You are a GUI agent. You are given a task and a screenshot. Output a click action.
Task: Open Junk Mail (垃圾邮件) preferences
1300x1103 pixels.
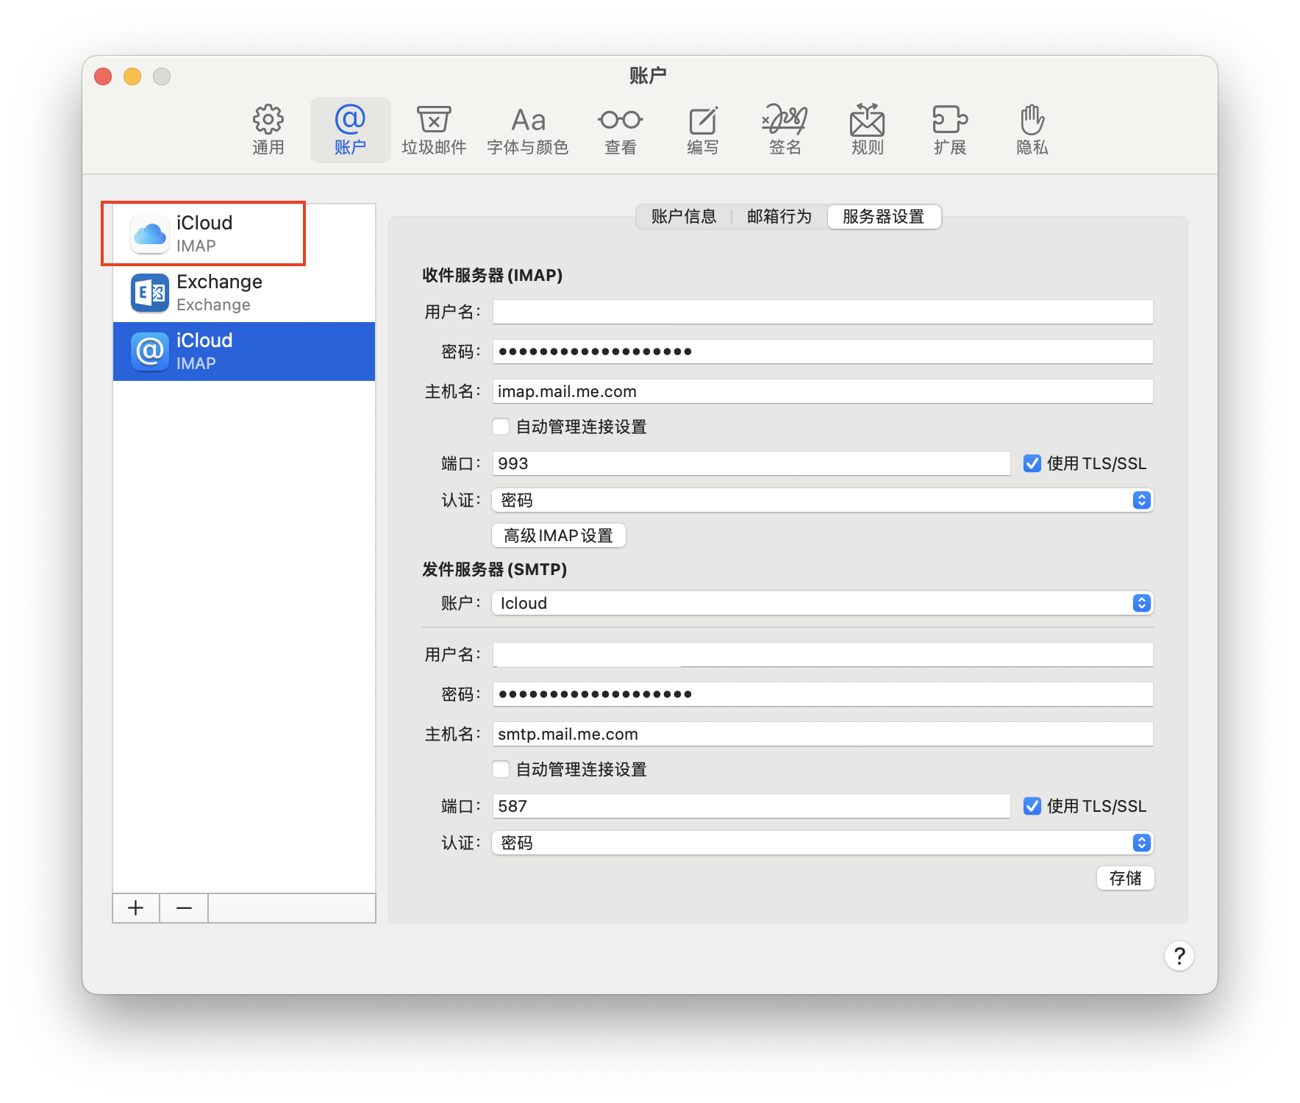(434, 129)
